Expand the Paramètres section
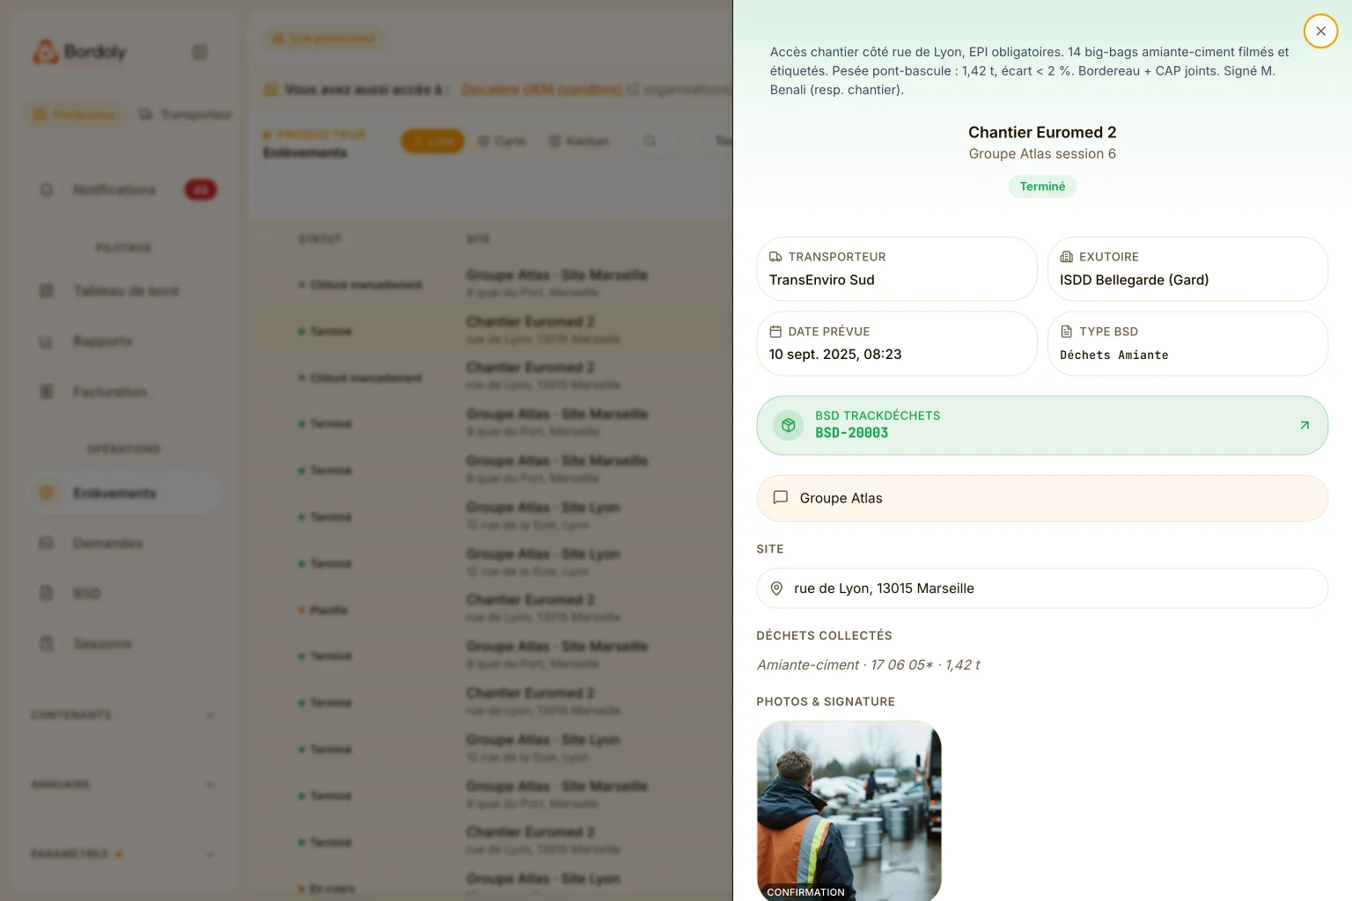 pos(123,854)
